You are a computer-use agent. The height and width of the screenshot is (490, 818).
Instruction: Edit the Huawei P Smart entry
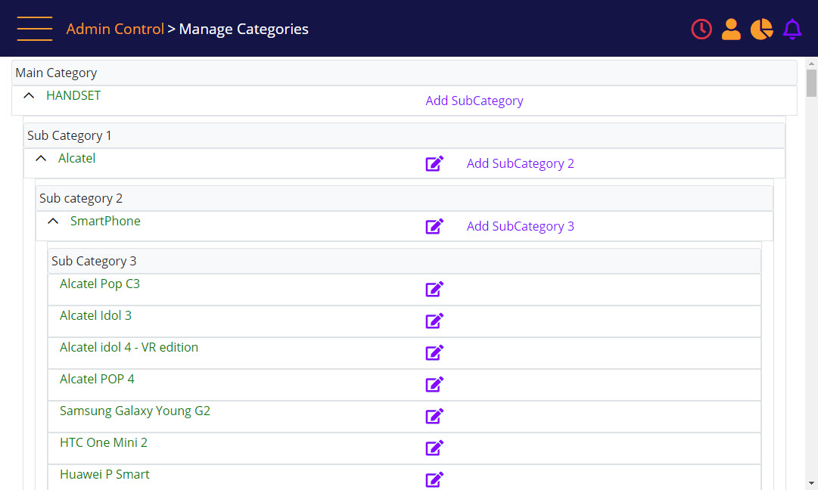click(x=434, y=479)
